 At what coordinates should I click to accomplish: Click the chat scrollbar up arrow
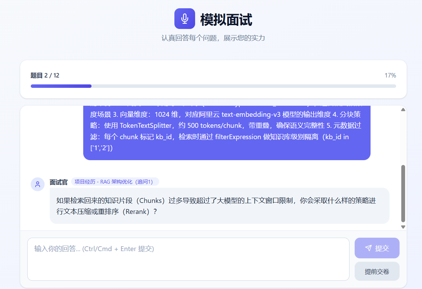point(403,110)
